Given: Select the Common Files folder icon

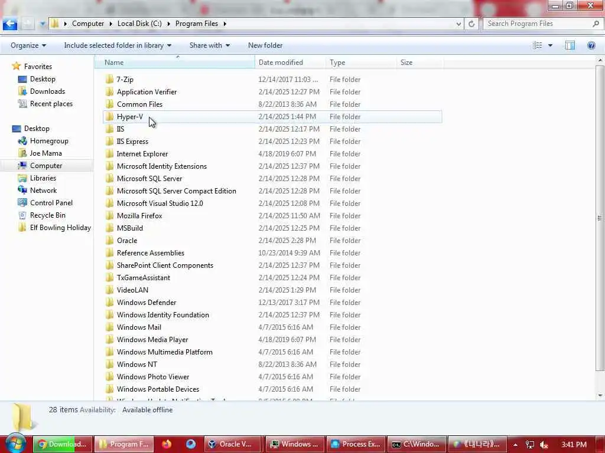Looking at the screenshot, I should 109,104.
